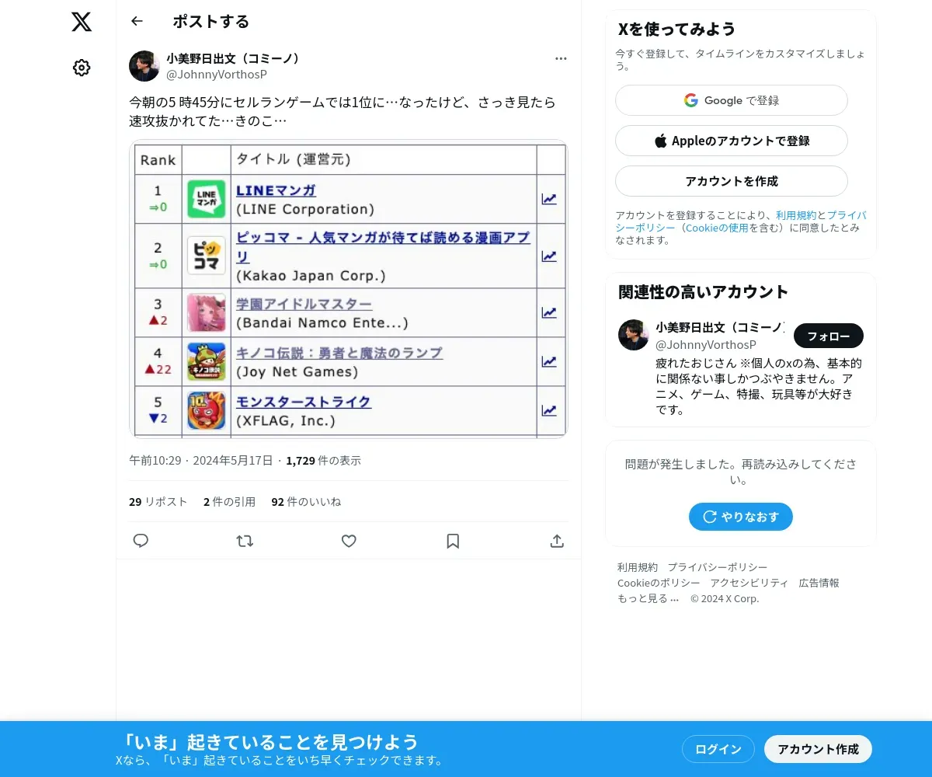
Task: Open the settings gear in sidebar
Action: point(82,68)
